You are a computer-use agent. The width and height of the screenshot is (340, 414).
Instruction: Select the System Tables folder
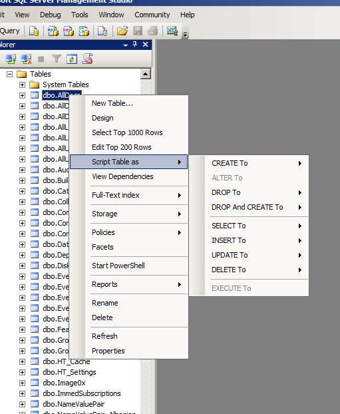click(x=66, y=85)
